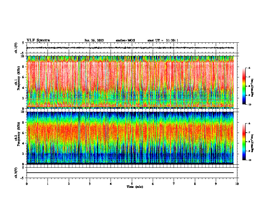
Task: Click the "-6" tick on ch.2 colorbar
Action: 249,124
